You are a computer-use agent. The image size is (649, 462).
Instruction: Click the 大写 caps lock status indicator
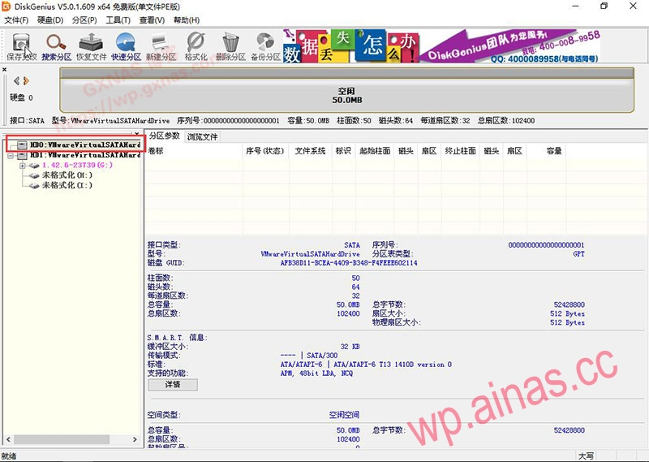coord(586,456)
